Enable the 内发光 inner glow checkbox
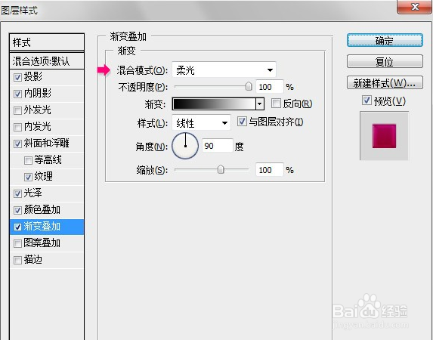Image resolution: width=433 pixels, height=340 pixels. click(17, 127)
